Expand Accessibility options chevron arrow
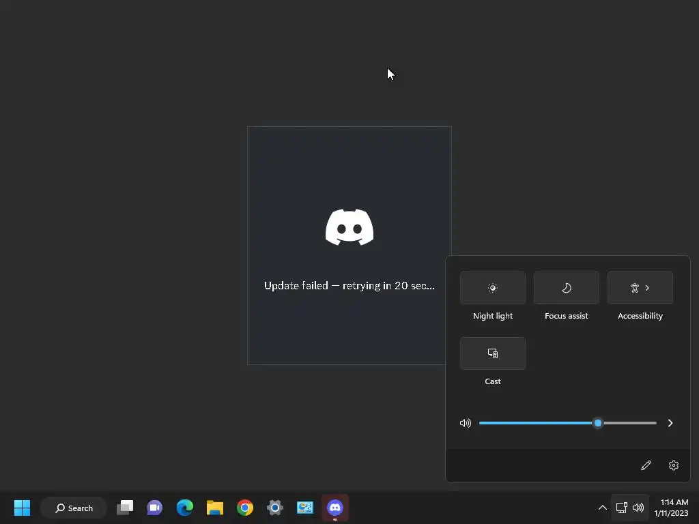The width and height of the screenshot is (699, 524). click(x=647, y=288)
